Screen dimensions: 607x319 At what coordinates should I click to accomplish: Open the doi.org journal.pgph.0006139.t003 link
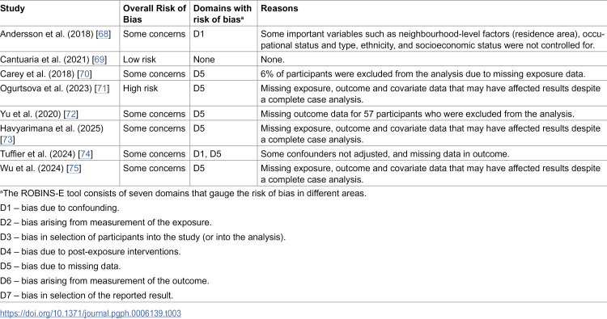(x=91, y=313)
